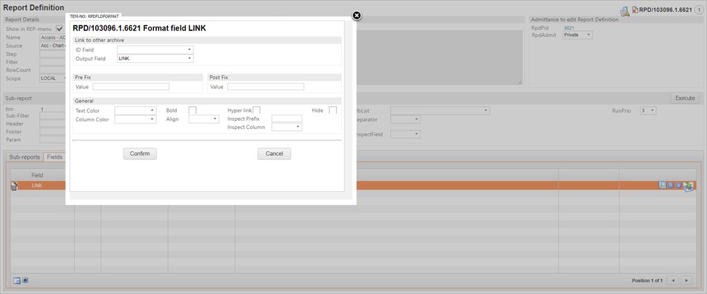Click the move-up arrow icon in LINK row
This screenshot has height=294, width=707.
click(670, 186)
